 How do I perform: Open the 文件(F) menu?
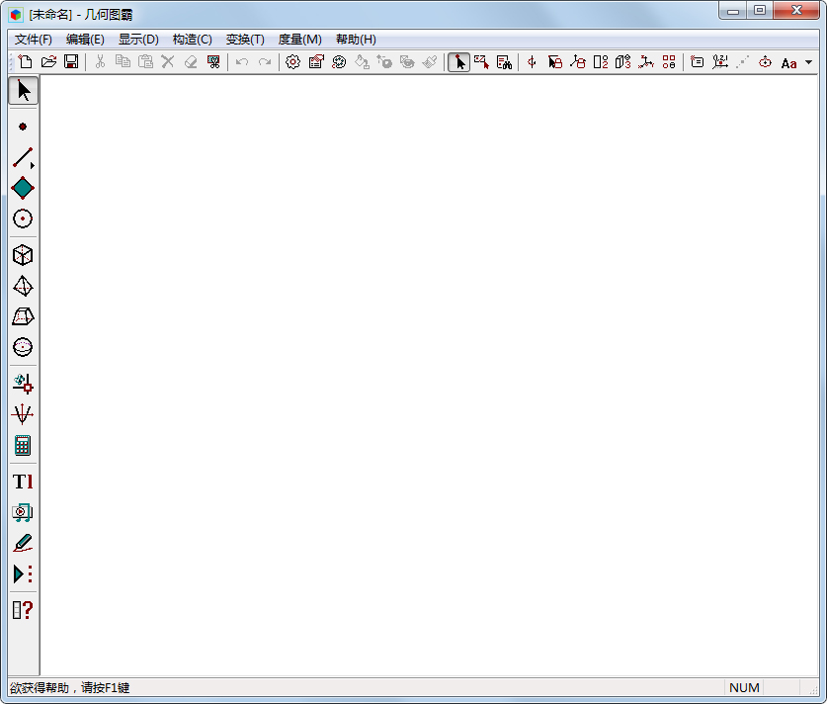click(x=34, y=40)
